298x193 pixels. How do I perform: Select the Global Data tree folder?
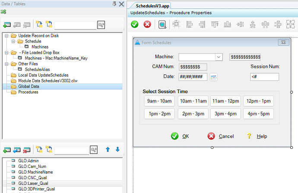[x=29, y=87]
